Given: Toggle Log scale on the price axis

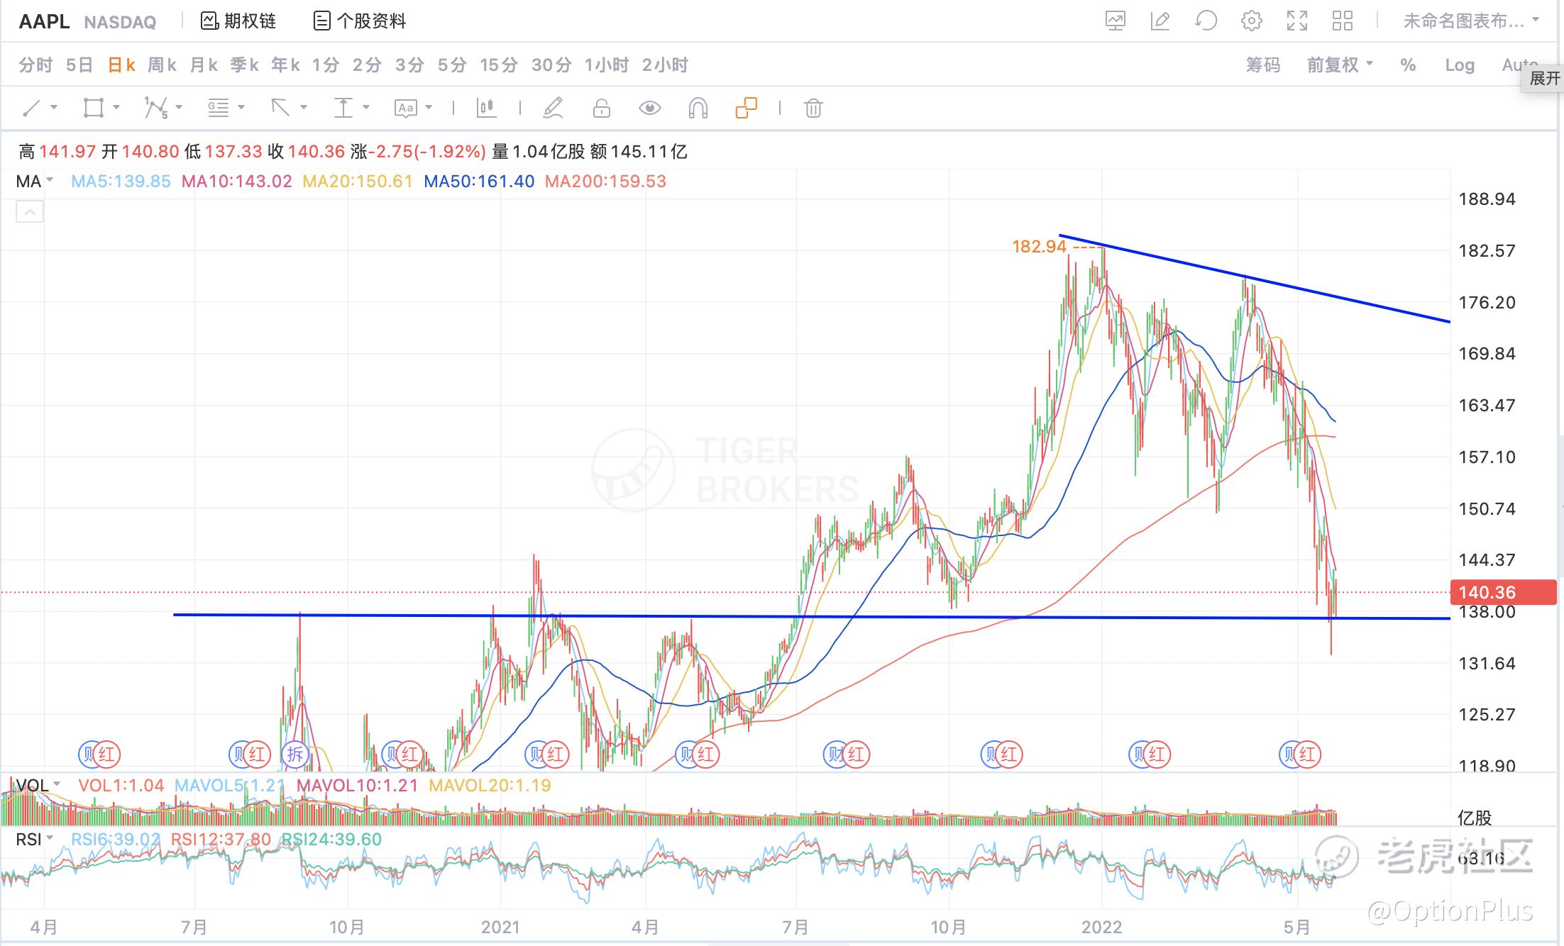Looking at the screenshot, I should [x=1459, y=65].
